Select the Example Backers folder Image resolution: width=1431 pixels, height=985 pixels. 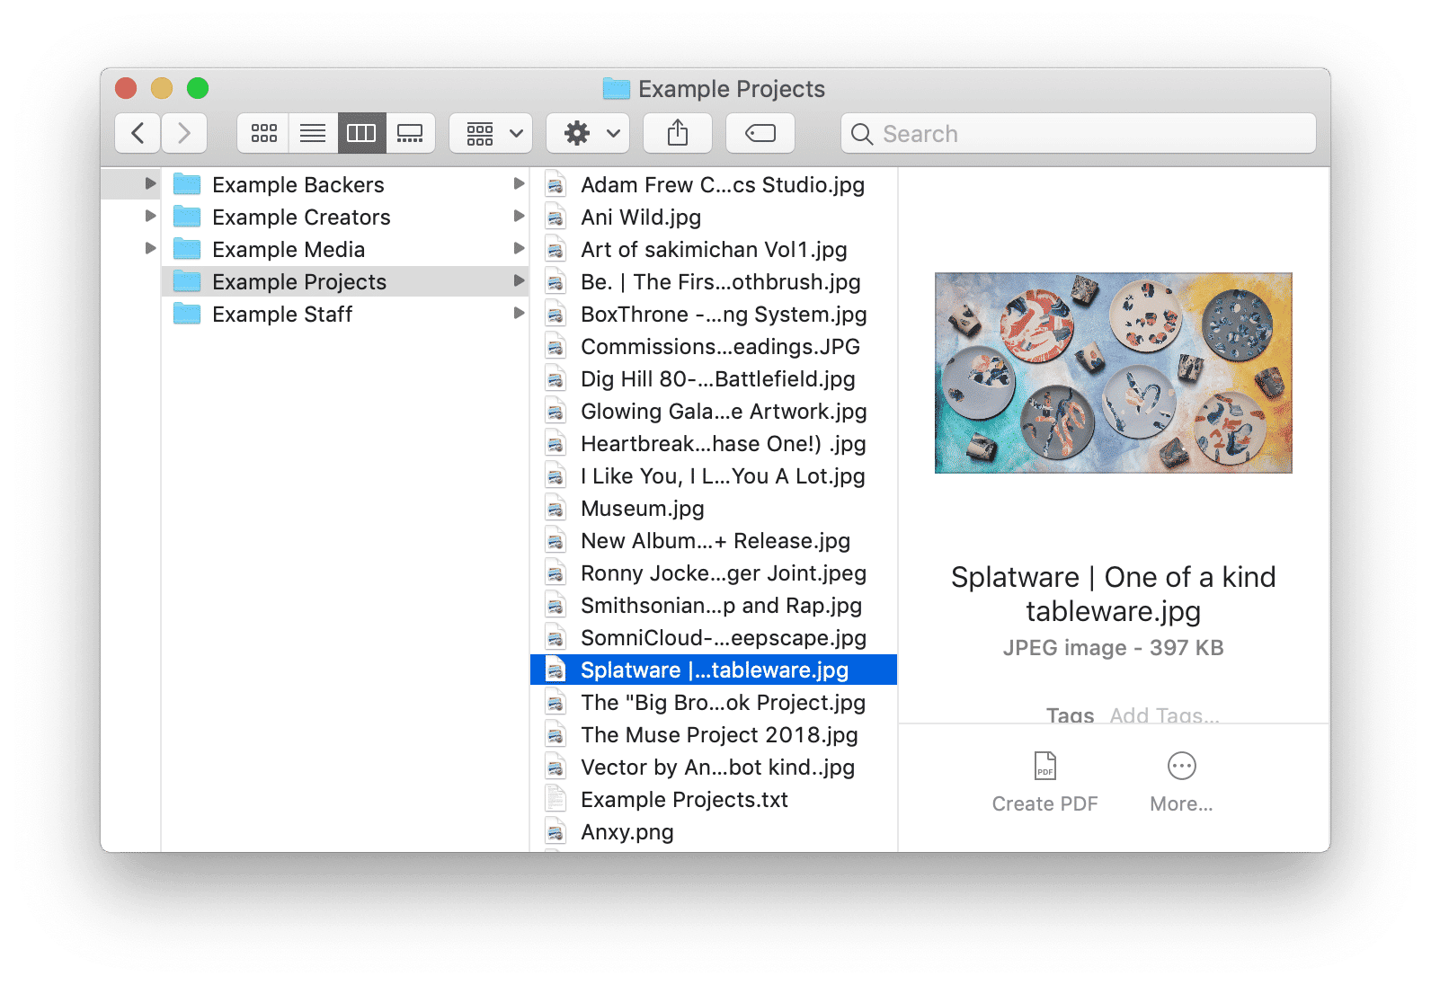(x=345, y=184)
